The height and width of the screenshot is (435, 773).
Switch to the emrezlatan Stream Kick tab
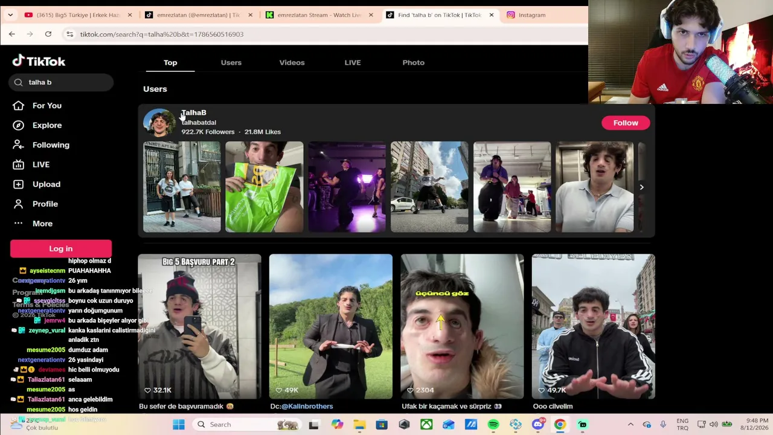pos(320,15)
